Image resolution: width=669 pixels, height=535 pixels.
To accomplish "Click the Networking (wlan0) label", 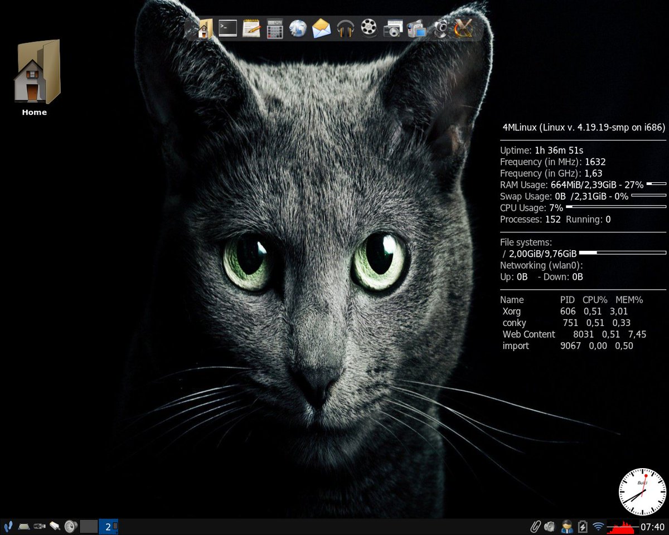I will (541, 265).
